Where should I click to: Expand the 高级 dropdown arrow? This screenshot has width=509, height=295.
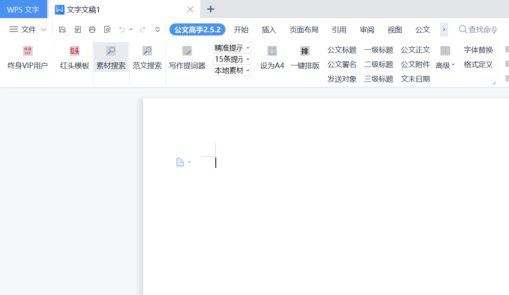[x=453, y=65]
